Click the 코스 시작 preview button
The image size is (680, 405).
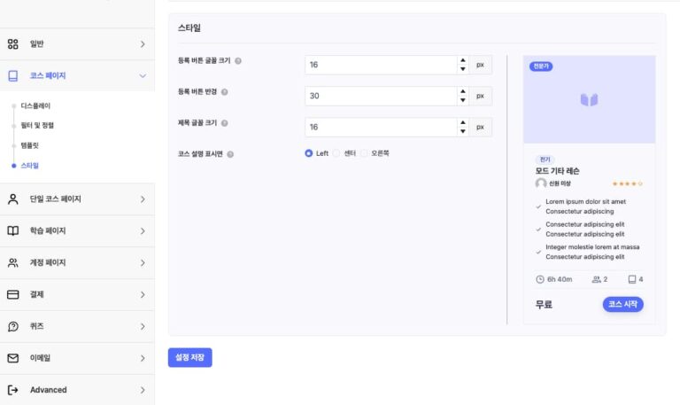622,305
